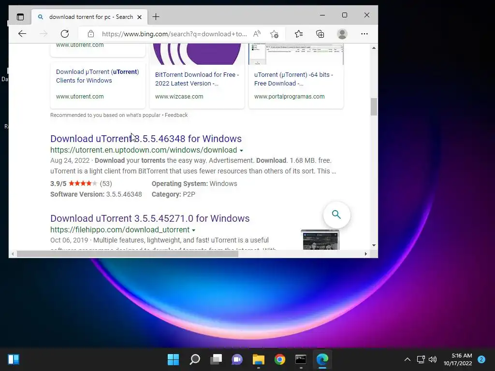Click the scroll up arrow
The image size is (495, 371).
click(x=374, y=48)
